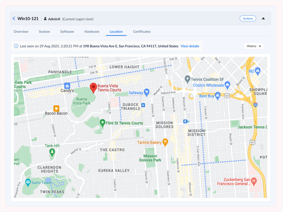Click the THE CASTRO neighborhood label

point(112,150)
